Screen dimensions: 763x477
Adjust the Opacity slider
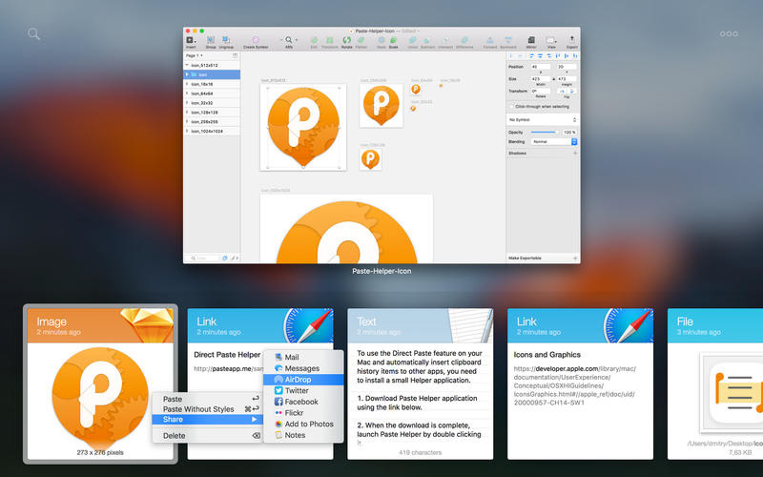544,132
